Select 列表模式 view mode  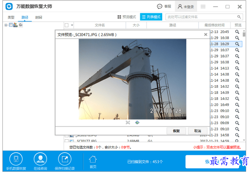tap(151, 17)
